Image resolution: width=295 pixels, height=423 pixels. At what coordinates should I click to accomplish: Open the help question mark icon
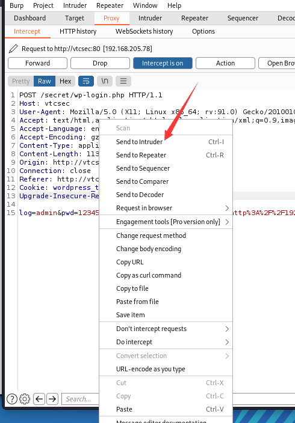point(12,399)
